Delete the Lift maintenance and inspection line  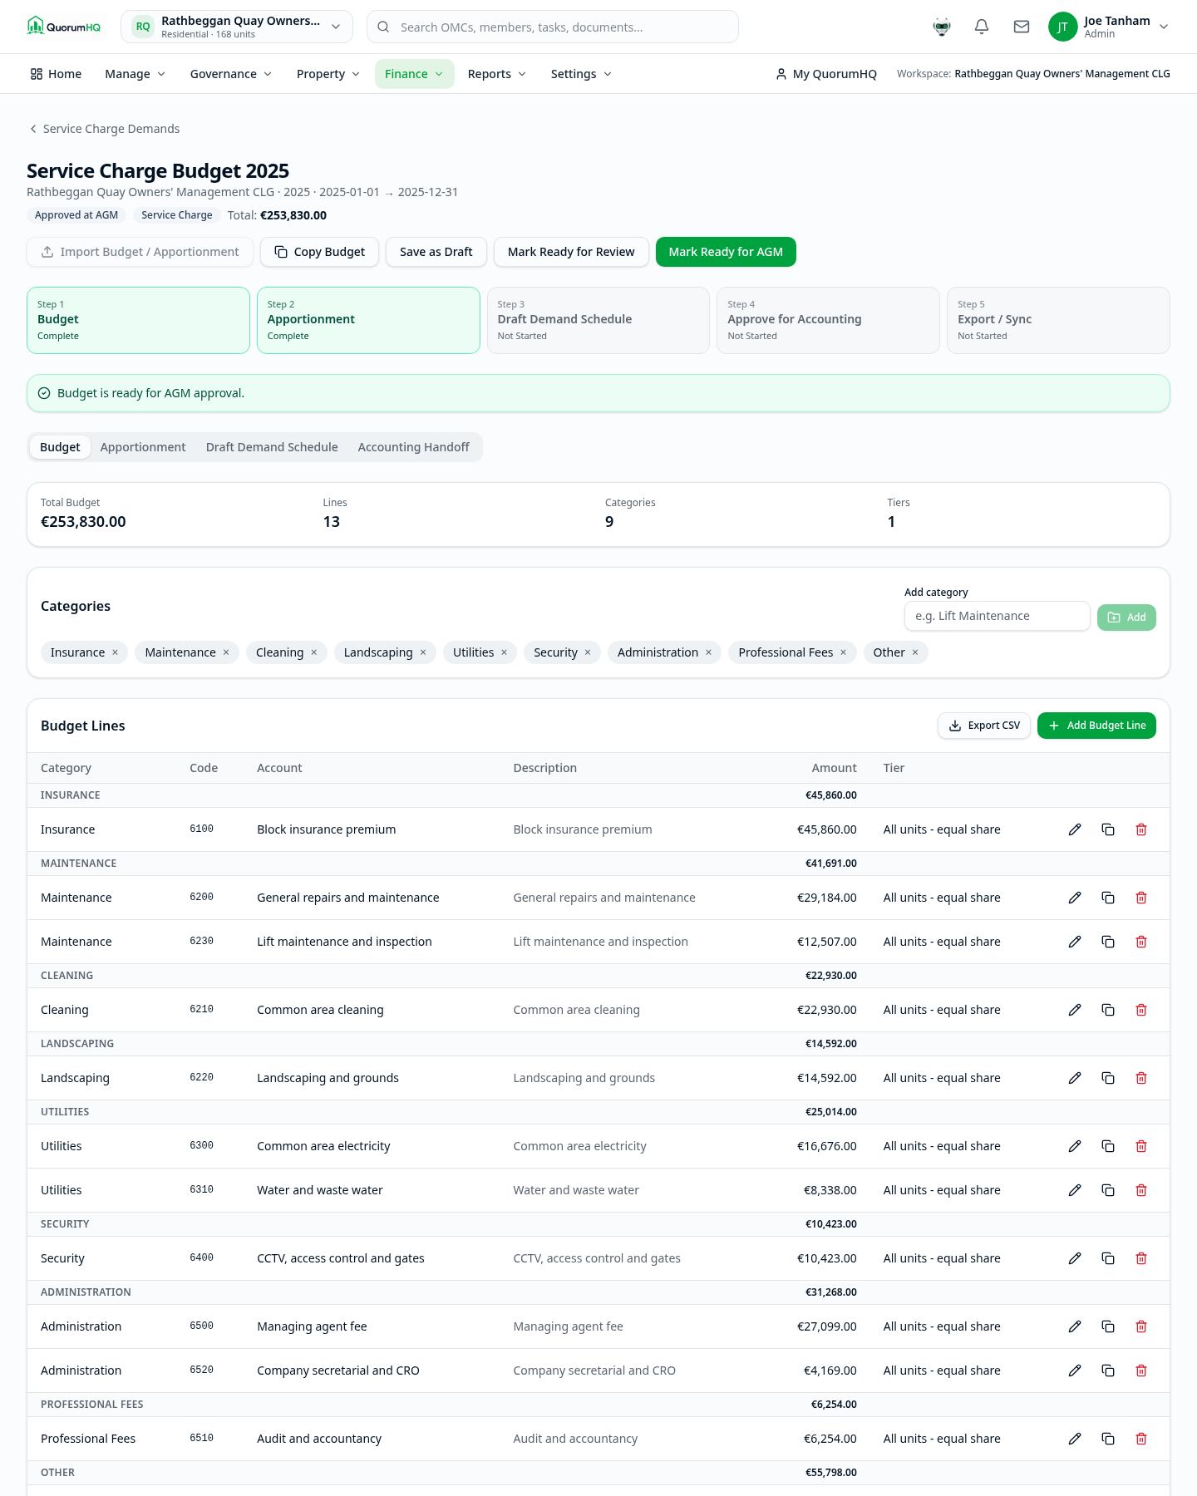pyautogui.click(x=1141, y=942)
